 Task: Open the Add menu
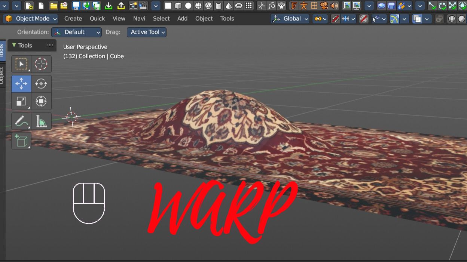pyautogui.click(x=182, y=19)
